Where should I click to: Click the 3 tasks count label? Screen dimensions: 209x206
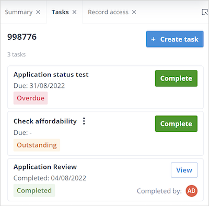click(x=16, y=54)
